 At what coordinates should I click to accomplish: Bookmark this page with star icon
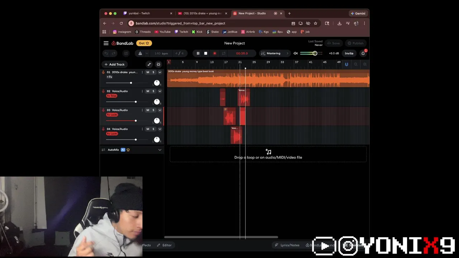[x=316, y=23]
